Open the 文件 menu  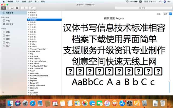point(17,2)
